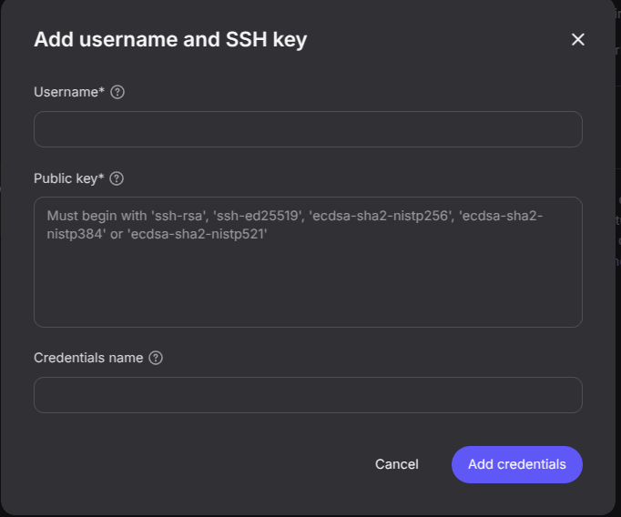This screenshot has height=517, width=621.
Task: Open the Public key help tooltip icon
Action: coord(117,178)
